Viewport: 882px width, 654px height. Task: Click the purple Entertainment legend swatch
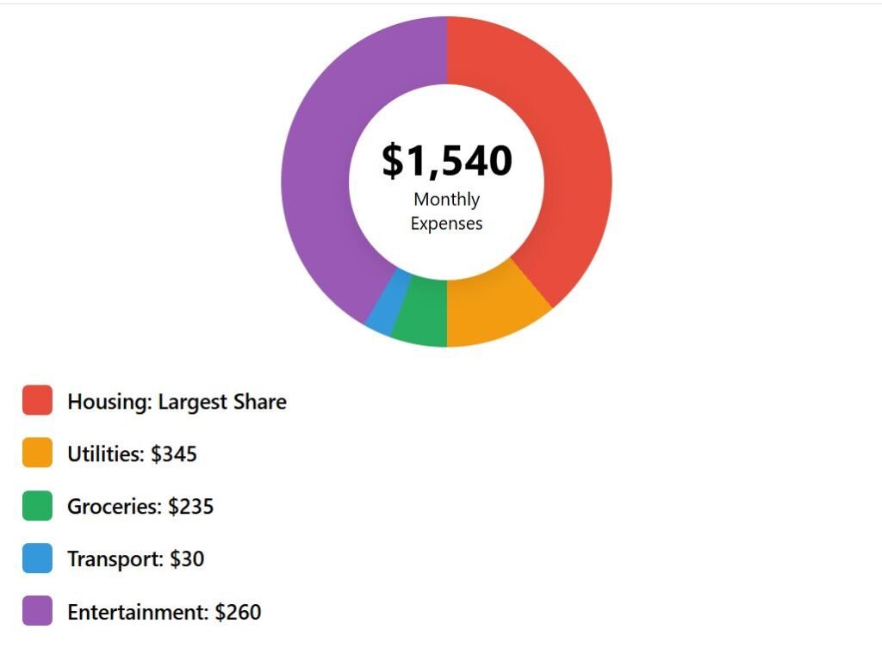37,611
